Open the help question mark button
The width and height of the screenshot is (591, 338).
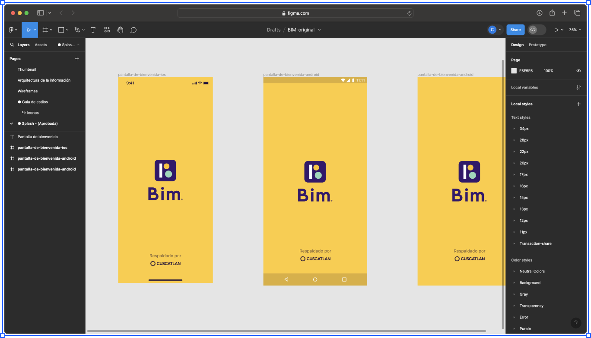(576, 323)
